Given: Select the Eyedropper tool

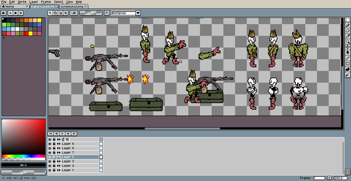Looking at the screenshot, I should (348, 36).
